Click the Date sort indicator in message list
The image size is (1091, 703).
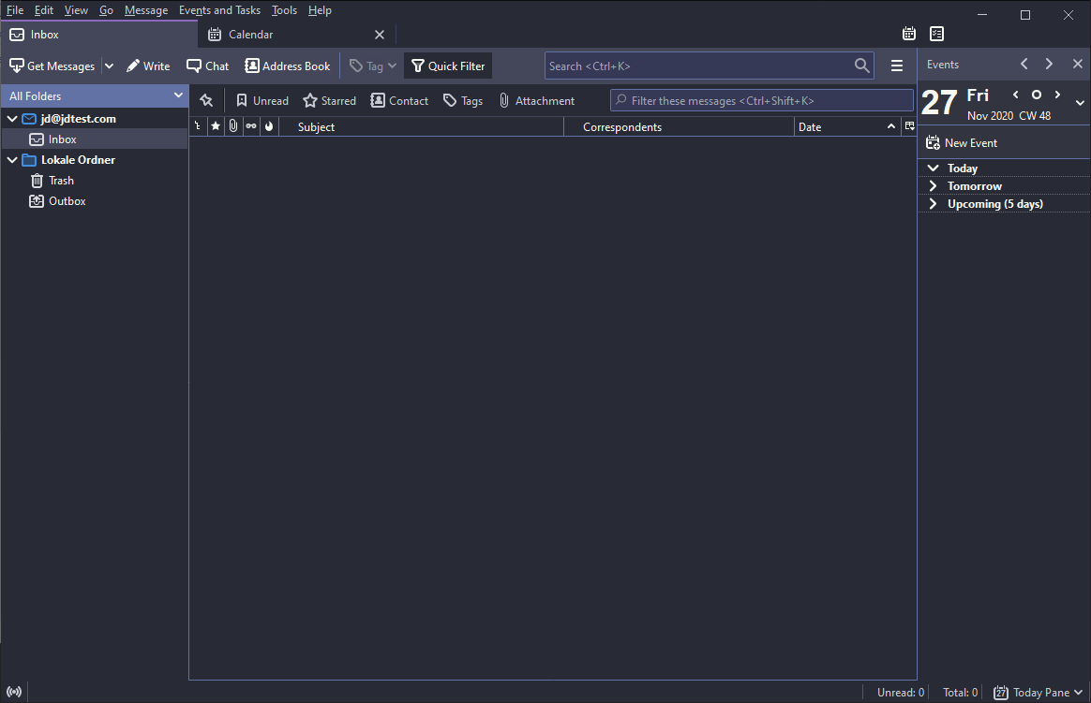coord(890,126)
